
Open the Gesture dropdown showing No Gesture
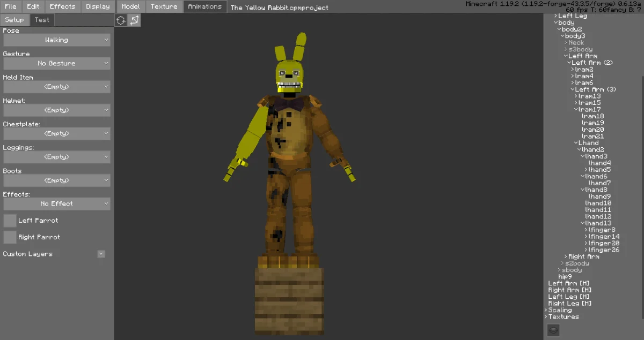coord(57,63)
